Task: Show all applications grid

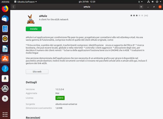Action: (x=5, y=114)
